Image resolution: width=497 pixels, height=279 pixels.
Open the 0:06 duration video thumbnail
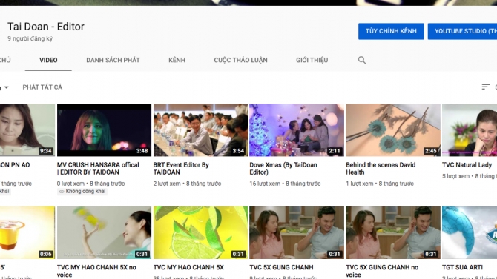[27, 232]
